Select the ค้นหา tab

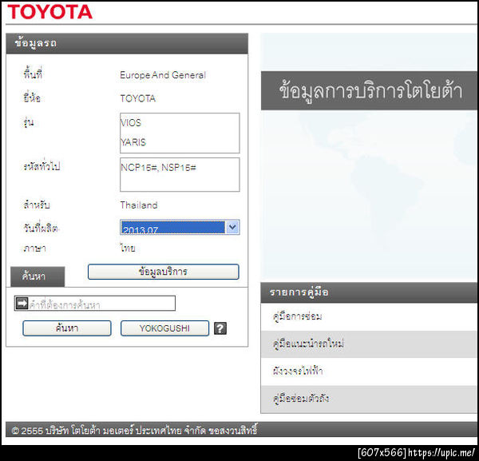38,276
